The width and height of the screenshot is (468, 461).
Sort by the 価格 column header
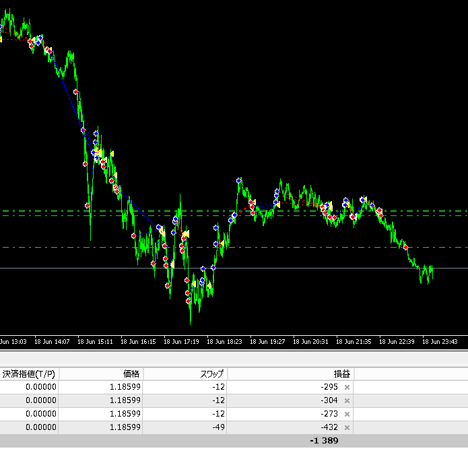(101, 374)
